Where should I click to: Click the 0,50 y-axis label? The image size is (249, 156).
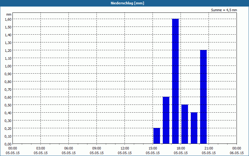8,105
